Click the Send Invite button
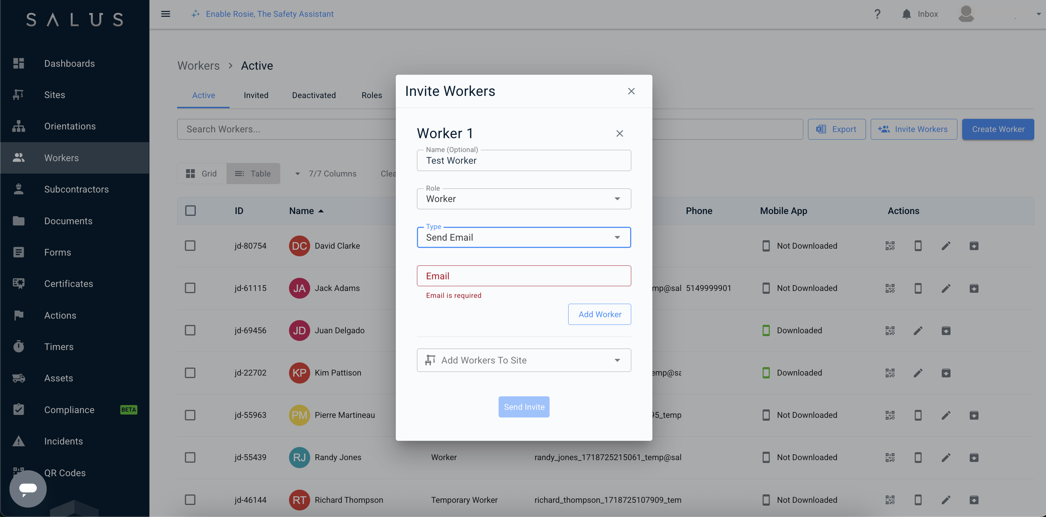 tap(524, 407)
